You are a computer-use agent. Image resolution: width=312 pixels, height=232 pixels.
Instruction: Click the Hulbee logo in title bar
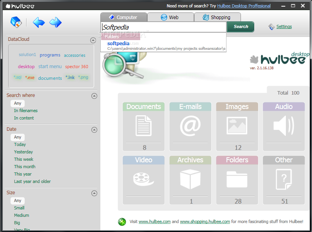(20, 6)
